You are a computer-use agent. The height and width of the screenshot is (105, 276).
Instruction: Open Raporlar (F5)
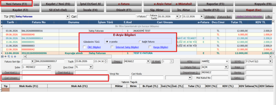click(x=215, y=4)
